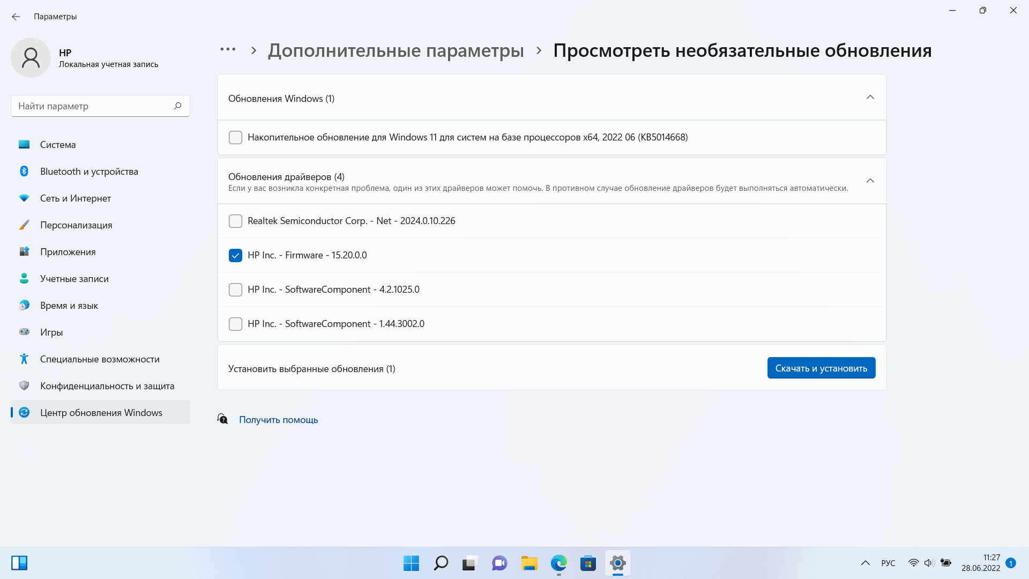This screenshot has width=1029, height=579.
Task: Collapse the Обновления Windows section
Action: point(870,98)
